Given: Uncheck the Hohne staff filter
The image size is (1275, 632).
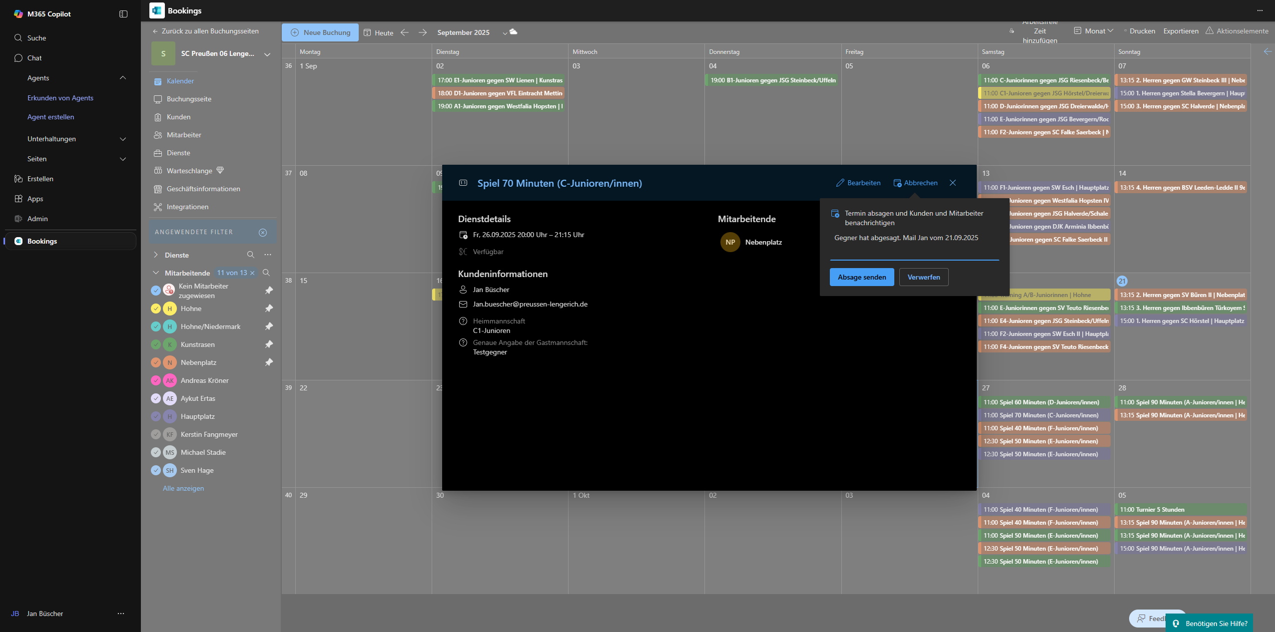Looking at the screenshot, I should tap(155, 309).
